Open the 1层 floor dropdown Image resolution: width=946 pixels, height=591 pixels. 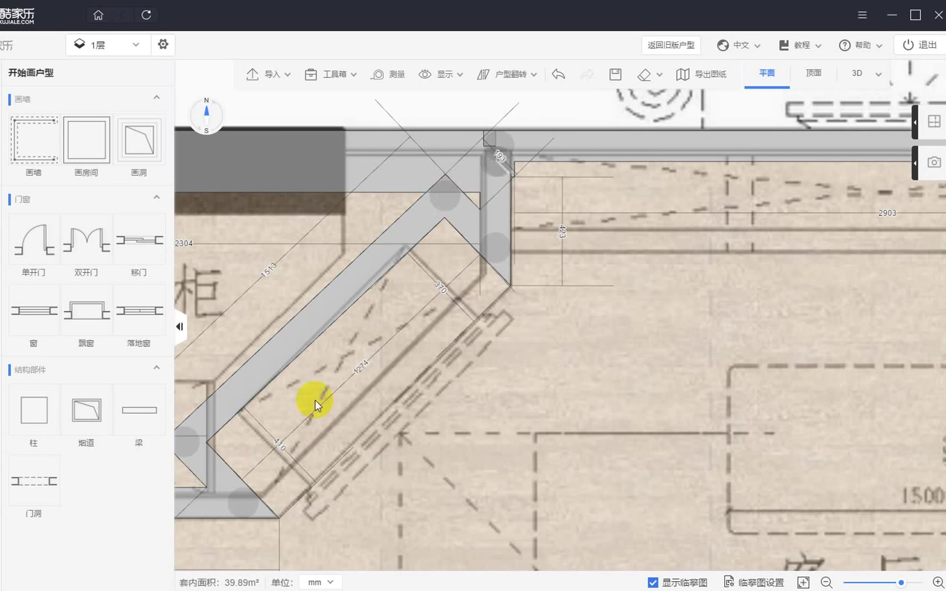[108, 45]
